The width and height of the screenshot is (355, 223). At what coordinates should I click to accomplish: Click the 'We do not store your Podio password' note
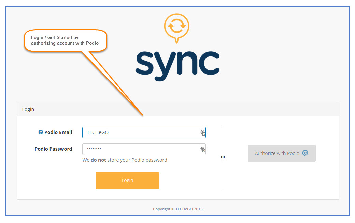(x=125, y=160)
